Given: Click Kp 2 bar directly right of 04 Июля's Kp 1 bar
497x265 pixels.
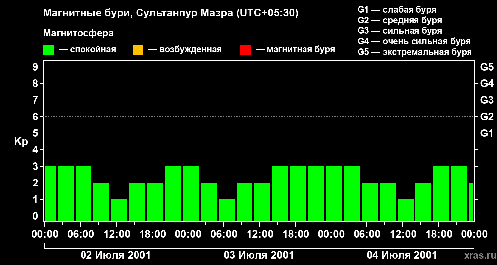Looking at the screenshot, I should point(423,202).
